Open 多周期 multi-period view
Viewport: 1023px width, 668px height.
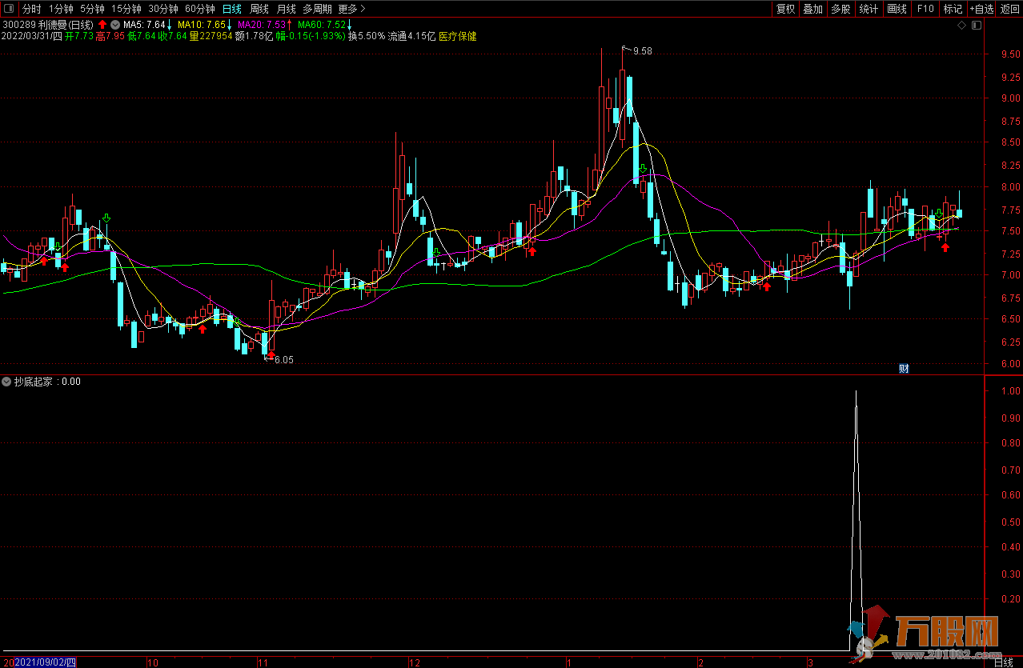click(x=317, y=9)
